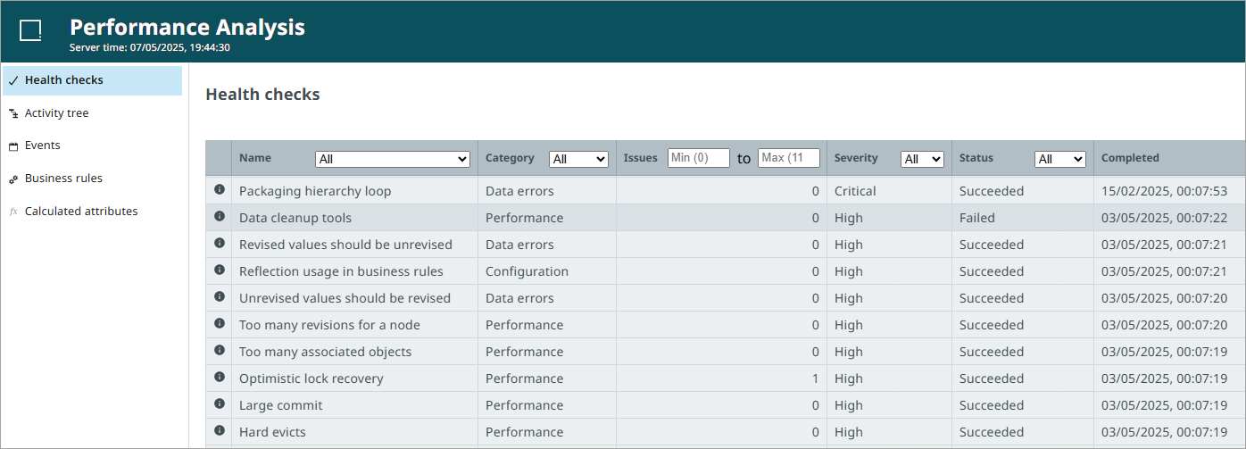Click info icon next to Hard evicts
Viewport: 1246px width, 449px height.
(220, 431)
